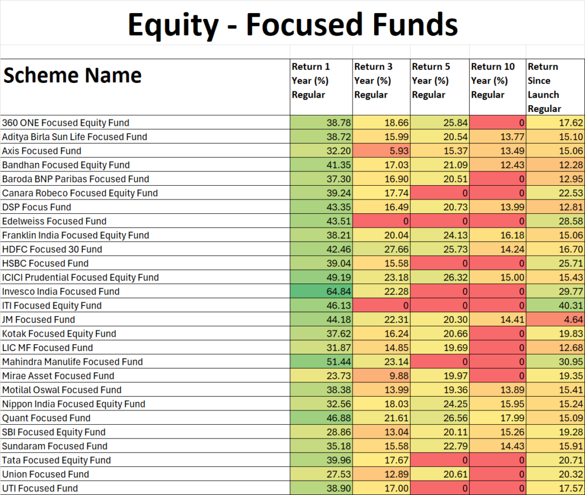585x495 pixels.
Task: Click ICICI Prudential's 26.32 five-year cell
Action: (x=440, y=277)
